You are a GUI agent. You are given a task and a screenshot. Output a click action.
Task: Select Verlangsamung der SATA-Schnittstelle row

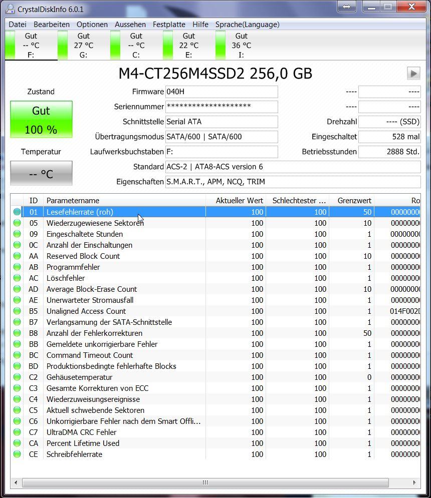pyautogui.click(x=215, y=322)
